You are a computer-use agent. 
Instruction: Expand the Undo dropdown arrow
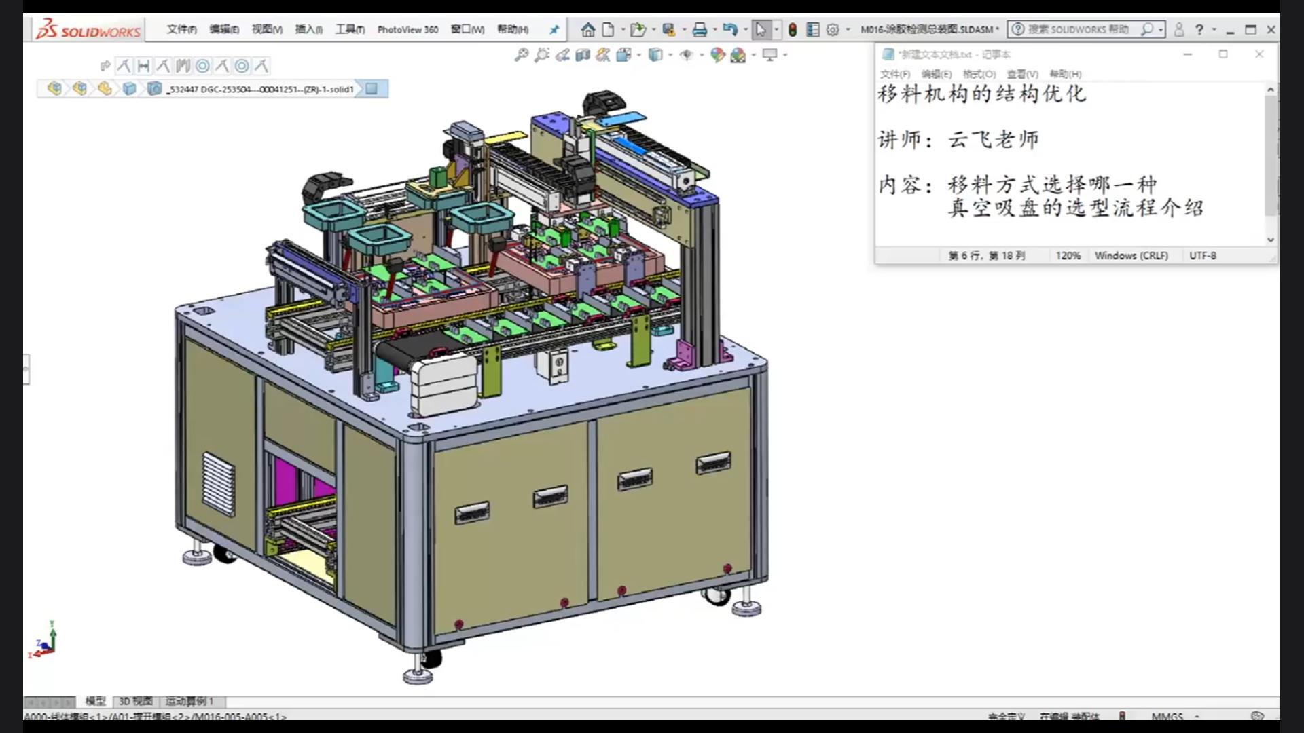click(745, 29)
